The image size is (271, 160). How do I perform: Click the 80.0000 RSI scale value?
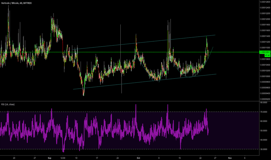264,103
